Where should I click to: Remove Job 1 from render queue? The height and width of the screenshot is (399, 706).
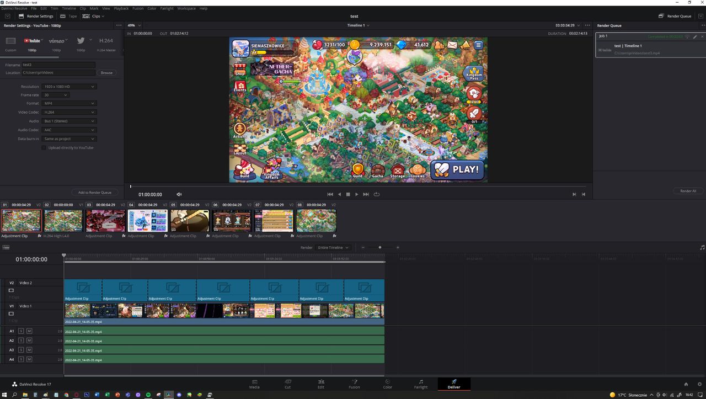[x=702, y=36]
